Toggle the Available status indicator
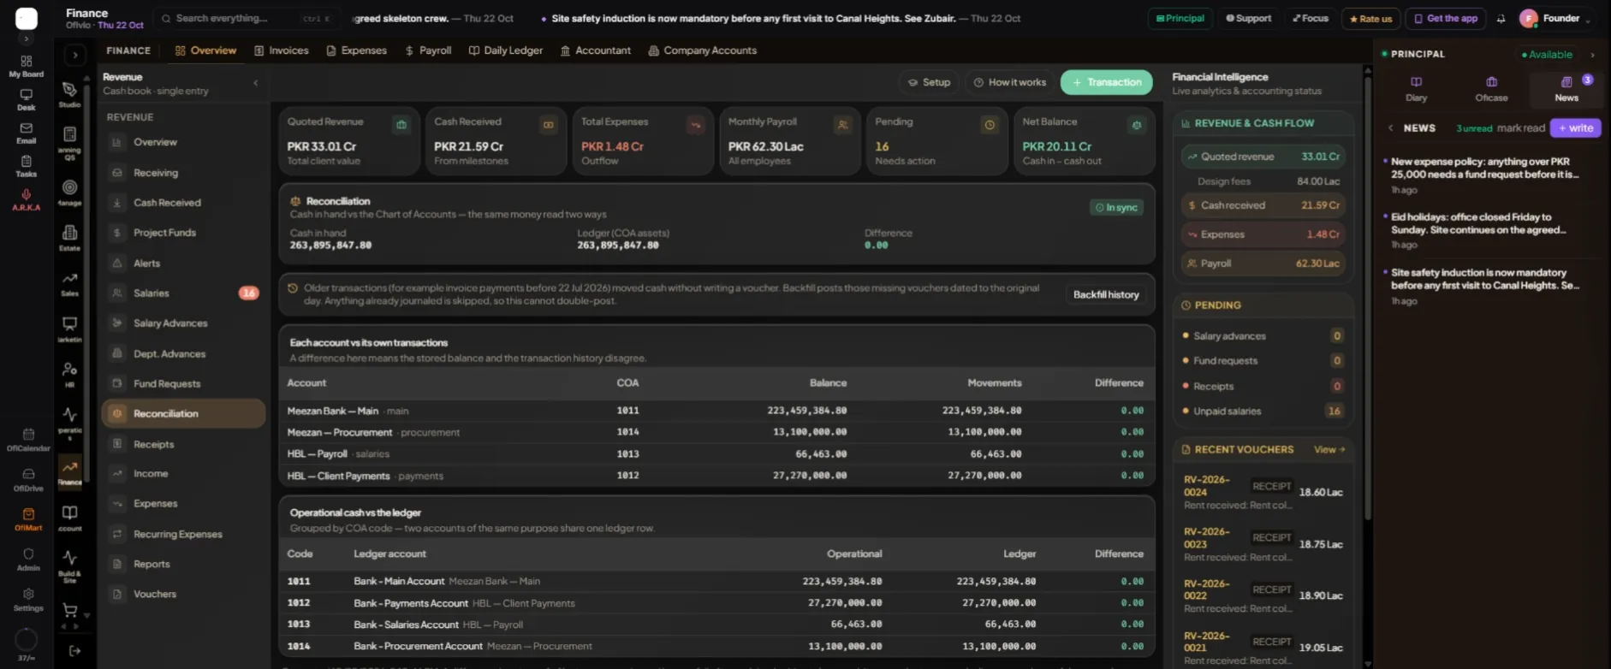The width and height of the screenshot is (1611, 669). coord(1547,55)
